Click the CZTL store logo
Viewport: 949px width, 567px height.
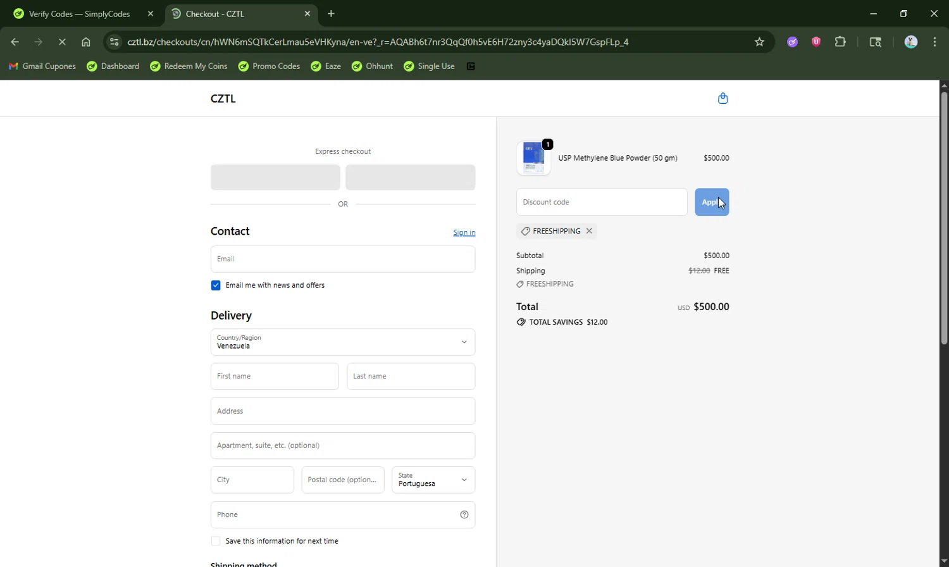223,99
